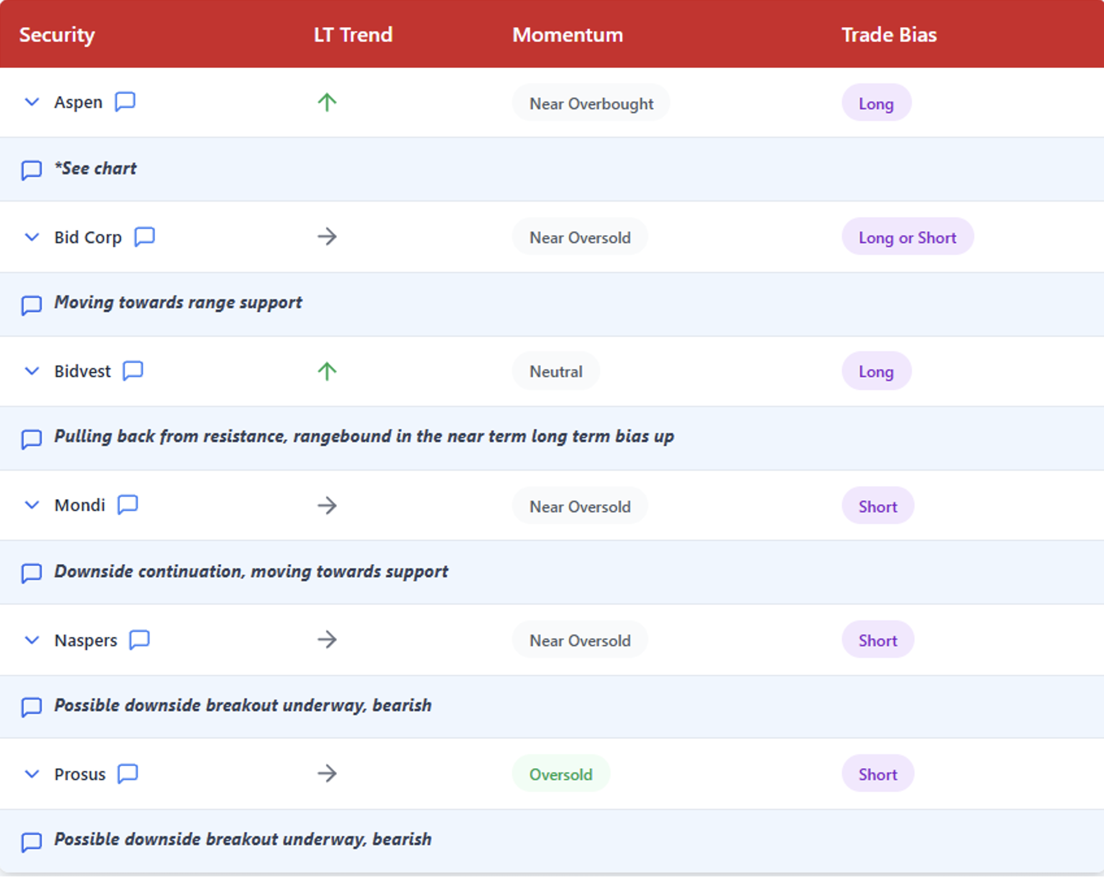The image size is (1104, 877).
Task: Select the 'Naspers' security name
Action: tap(86, 641)
